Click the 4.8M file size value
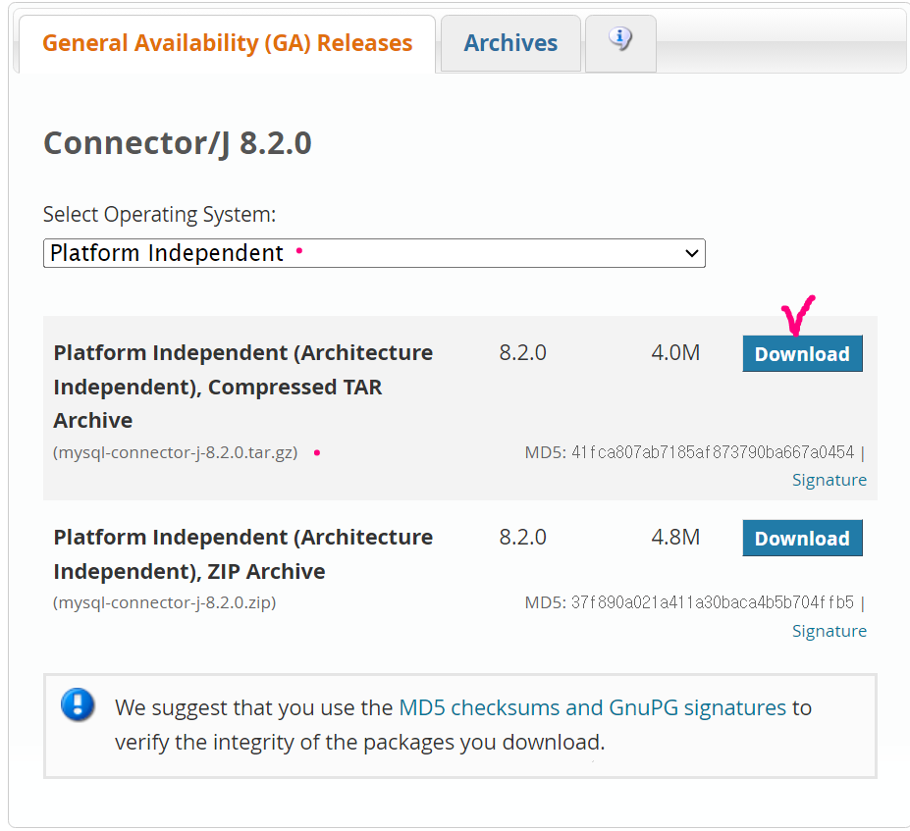This screenshot has width=910, height=831. coord(675,537)
